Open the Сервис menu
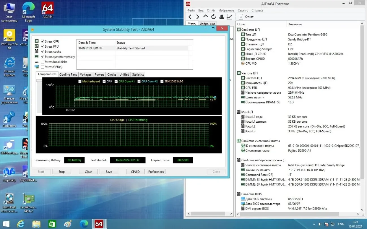This screenshot has height=229, width=367. (242, 10)
